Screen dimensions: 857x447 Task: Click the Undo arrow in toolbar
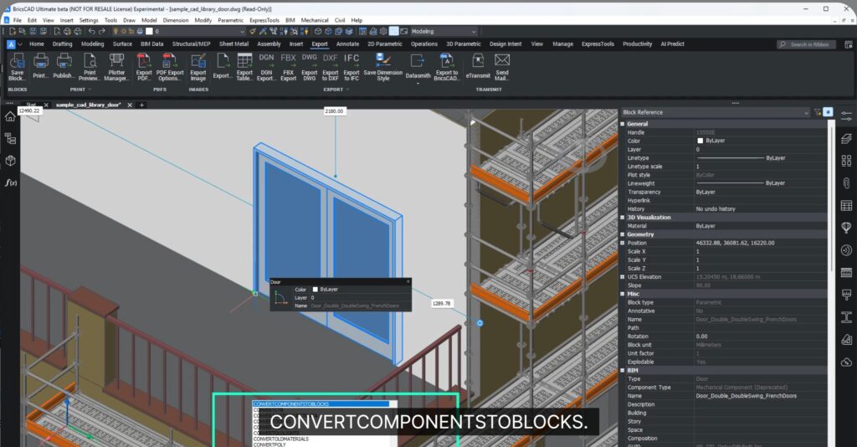click(92, 31)
